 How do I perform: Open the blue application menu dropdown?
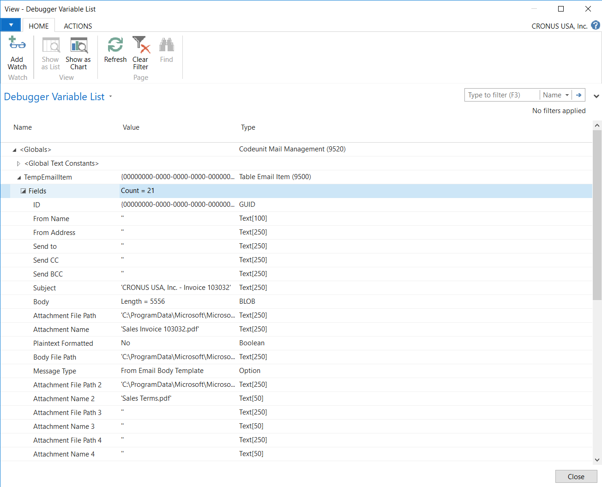point(11,25)
